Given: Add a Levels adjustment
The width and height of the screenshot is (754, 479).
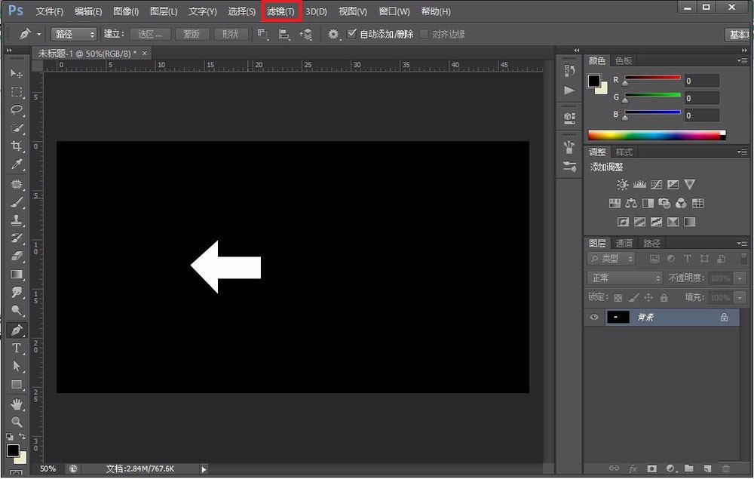Looking at the screenshot, I should coord(639,185).
